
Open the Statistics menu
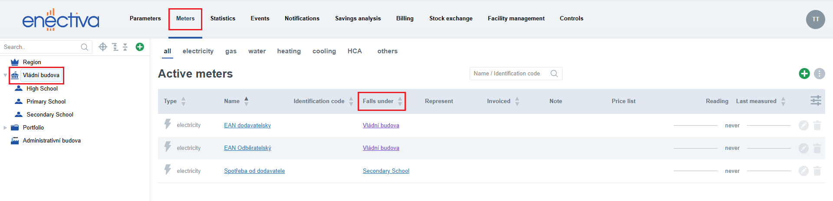point(223,19)
